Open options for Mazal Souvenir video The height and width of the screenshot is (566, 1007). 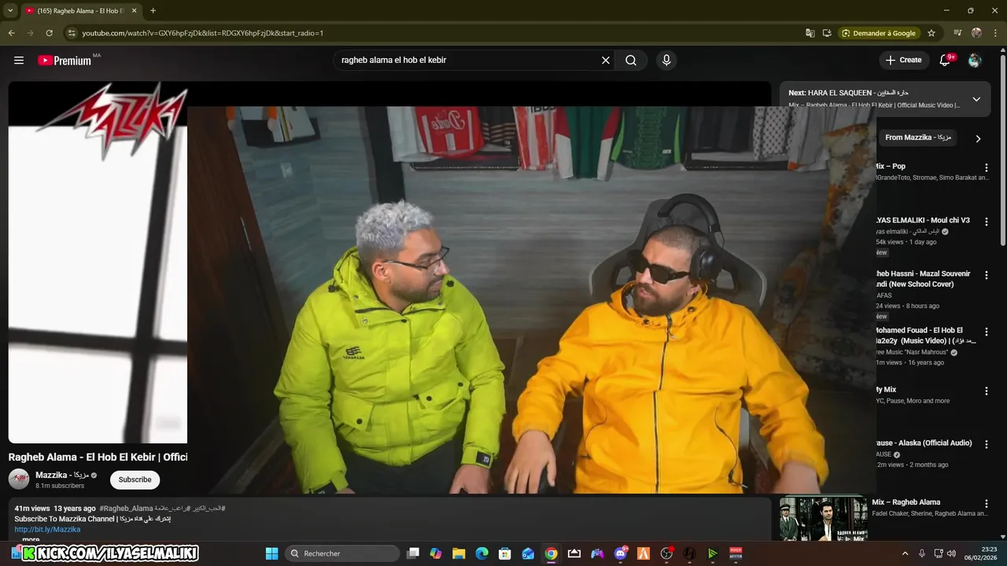[987, 276]
